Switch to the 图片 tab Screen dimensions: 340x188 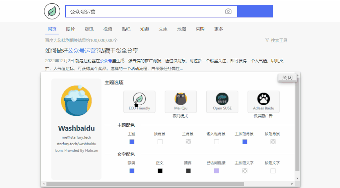(71, 29)
